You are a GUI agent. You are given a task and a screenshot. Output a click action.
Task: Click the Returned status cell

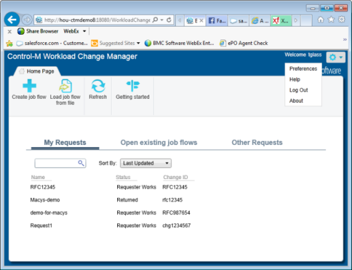click(x=127, y=200)
